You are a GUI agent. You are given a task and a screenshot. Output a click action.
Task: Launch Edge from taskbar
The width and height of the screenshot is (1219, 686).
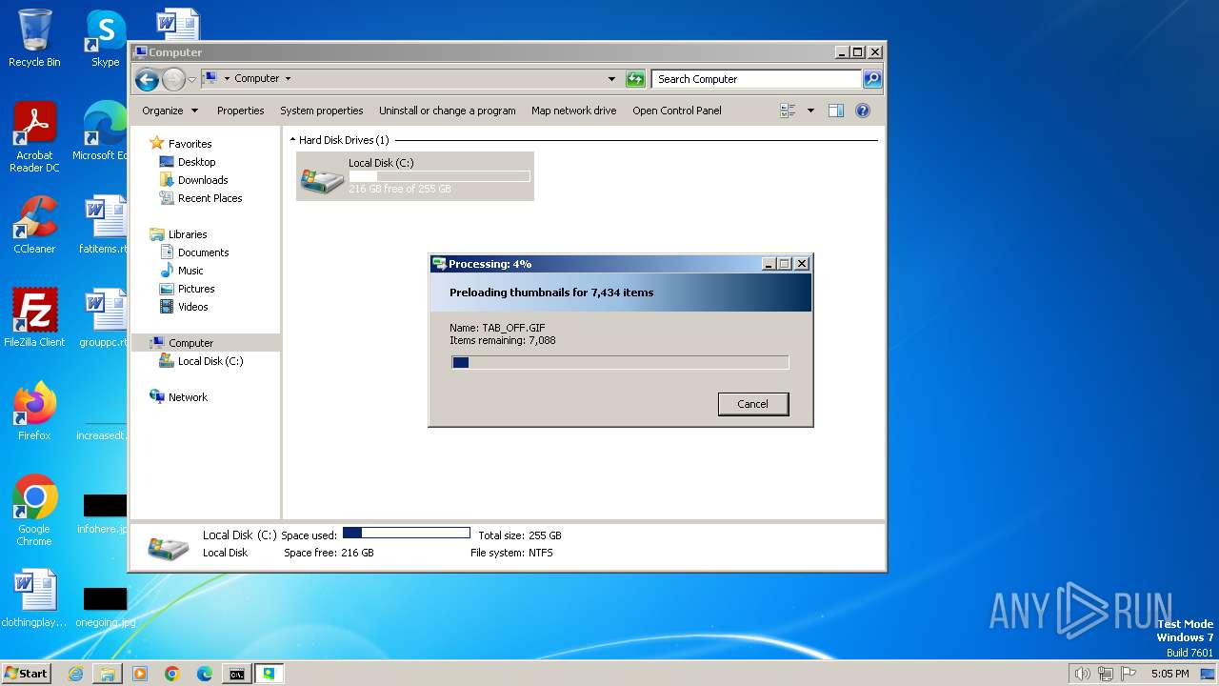(x=205, y=674)
